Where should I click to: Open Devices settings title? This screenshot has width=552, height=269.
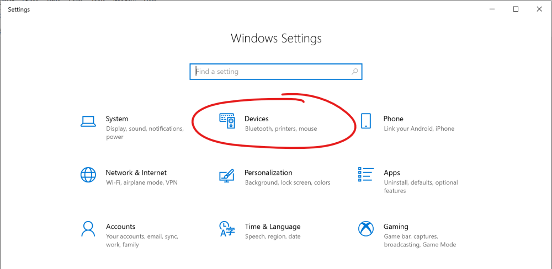(x=257, y=119)
